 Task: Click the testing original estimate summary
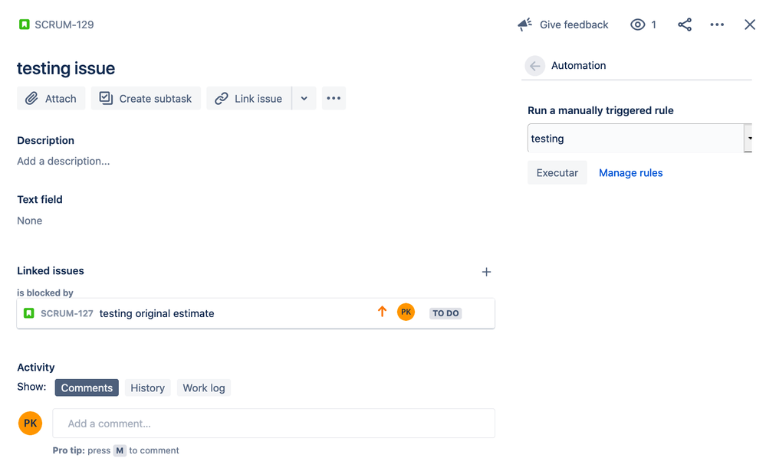point(157,313)
